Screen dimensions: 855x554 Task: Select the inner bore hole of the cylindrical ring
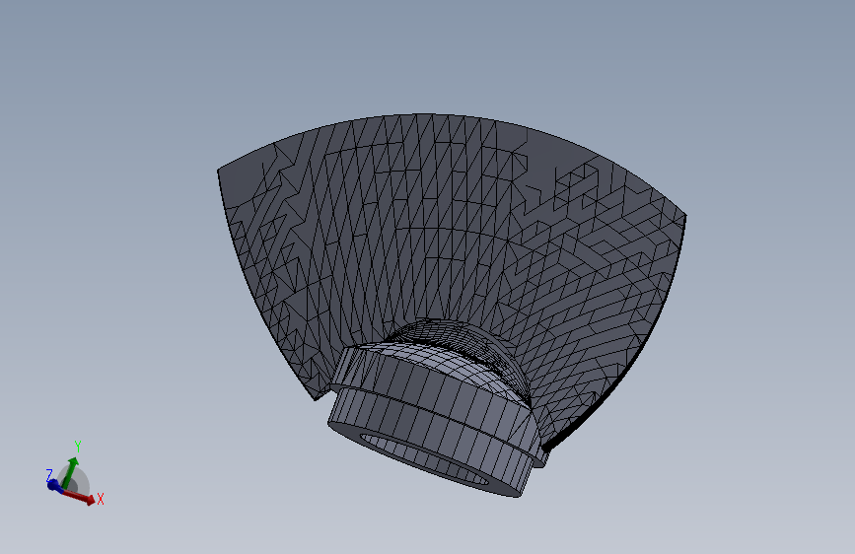pos(423,457)
